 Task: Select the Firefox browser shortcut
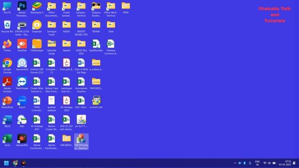point(7,46)
